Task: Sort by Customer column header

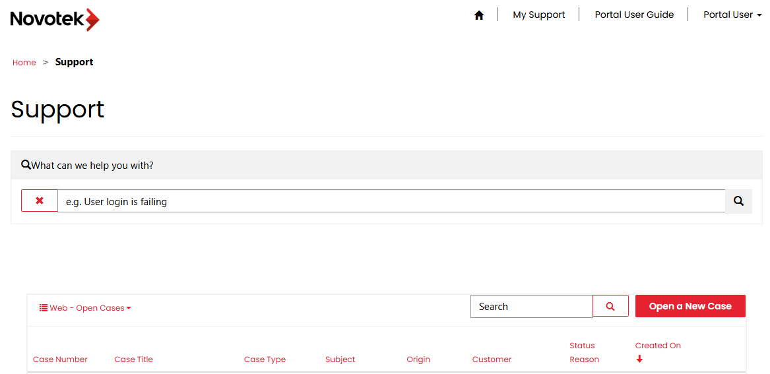Action: point(492,359)
